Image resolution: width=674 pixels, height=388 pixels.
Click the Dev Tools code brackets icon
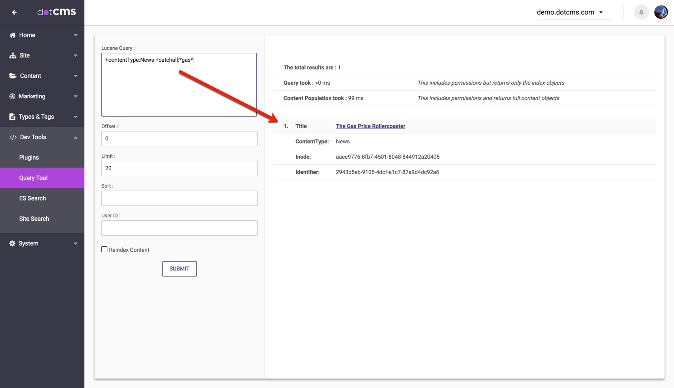pos(13,137)
